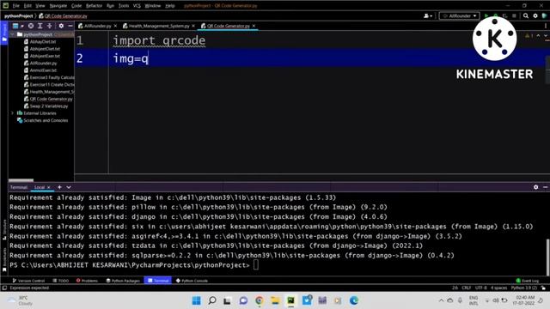The width and height of the screenshot is (550, 309).
Task: Open Microsoft Edge from taskbar
Action: point(354,300)
